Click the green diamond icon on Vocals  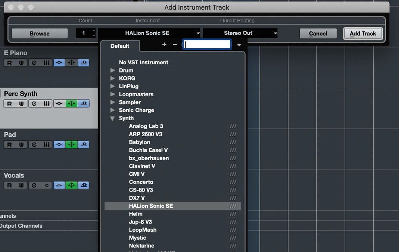[72, 185]
